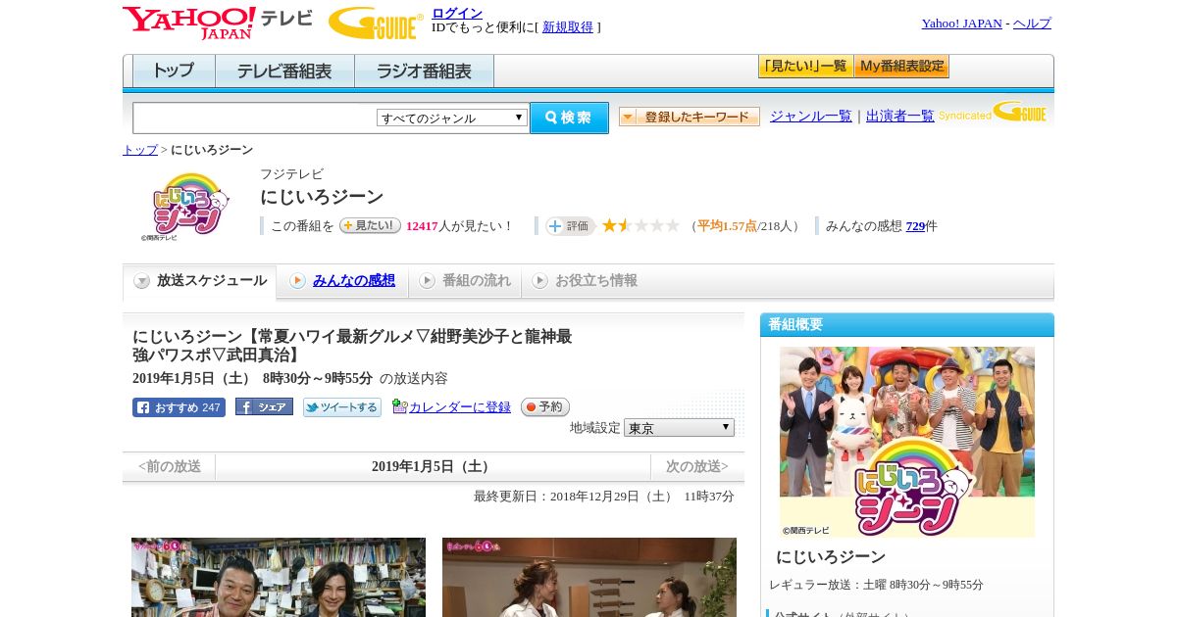Click the blue 検索 search button
This screenshot has width=1177, height=617.
pos(569,118)
